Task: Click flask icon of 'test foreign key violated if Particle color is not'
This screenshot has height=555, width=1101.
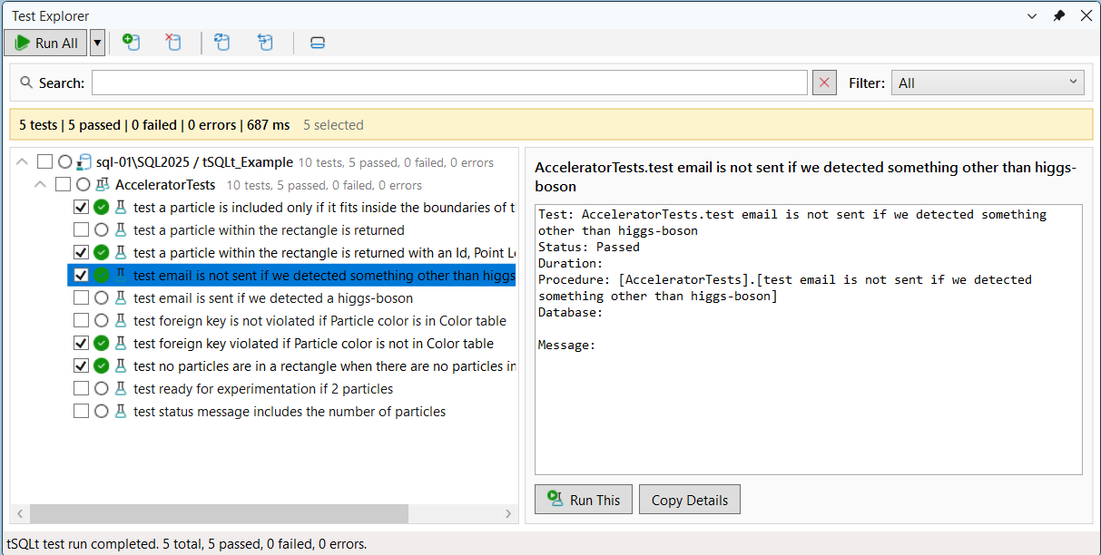Action: pyautogui.click(x=120, y=344)
